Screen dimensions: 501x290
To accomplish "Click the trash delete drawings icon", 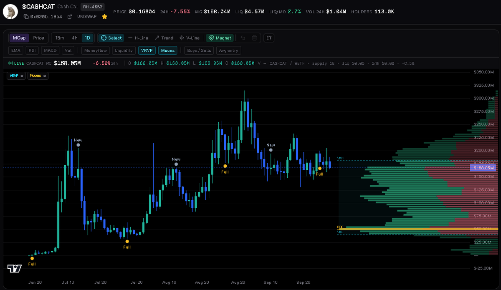I will pos(254,38).
